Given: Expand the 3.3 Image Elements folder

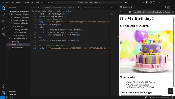Looking at the screenshot, I should tap(19, 35).
